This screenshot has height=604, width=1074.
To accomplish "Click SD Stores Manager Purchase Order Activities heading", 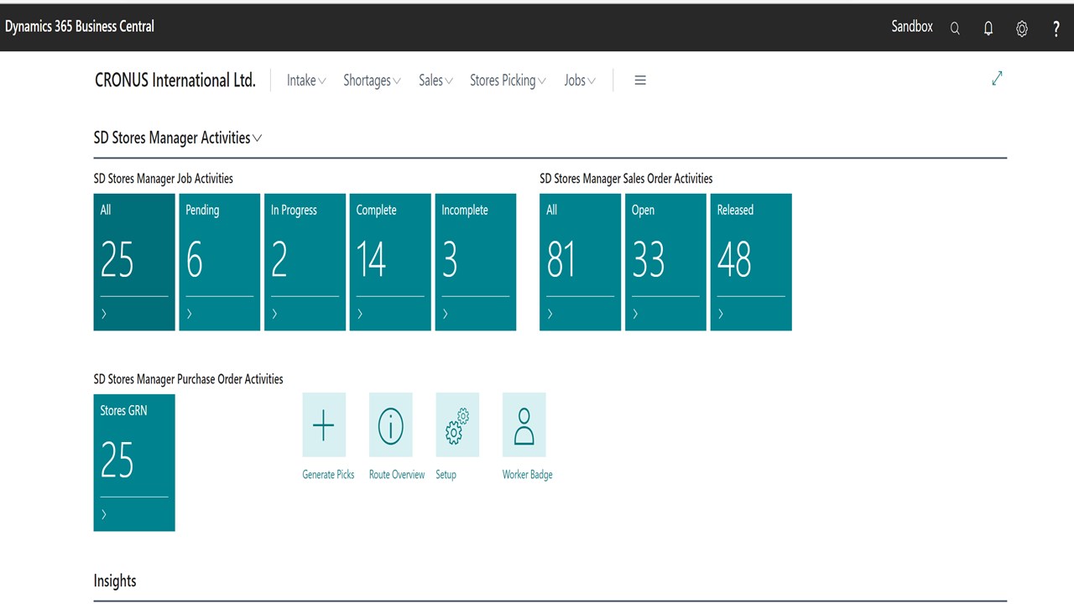I will point(189,379).
